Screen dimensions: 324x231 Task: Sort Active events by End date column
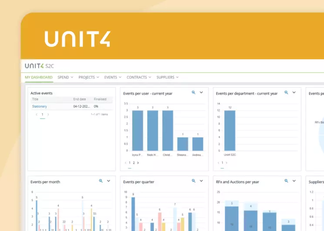(79, 99)
